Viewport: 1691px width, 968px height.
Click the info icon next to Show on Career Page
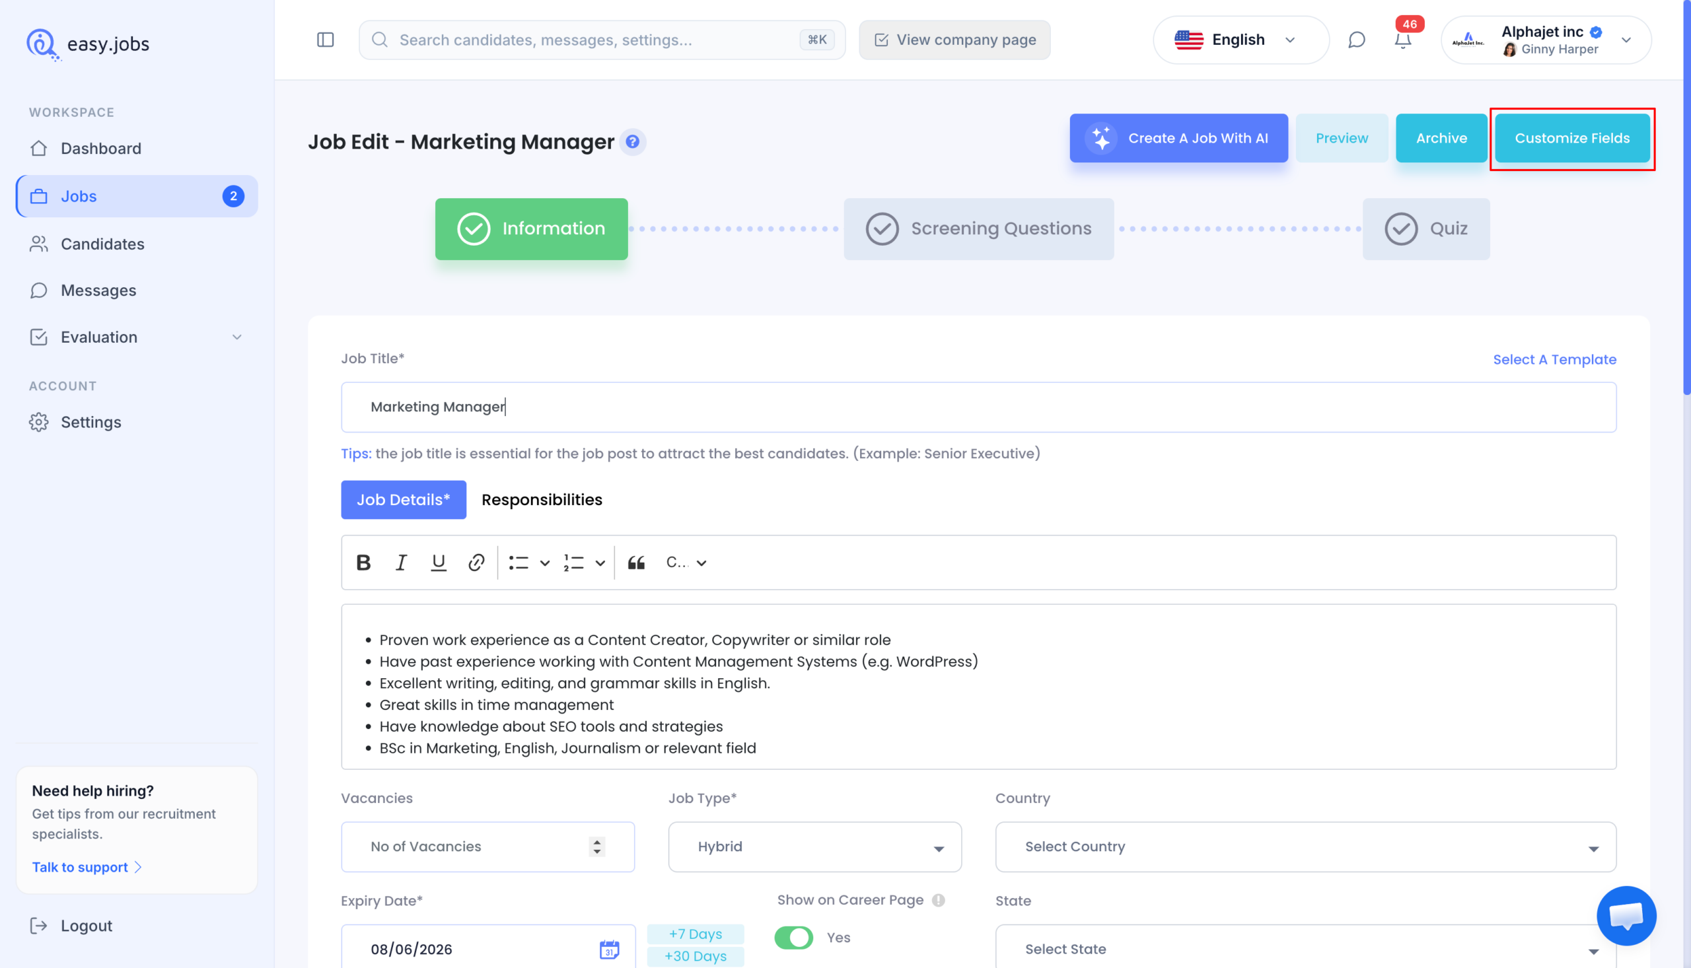(x=938, y=900)
